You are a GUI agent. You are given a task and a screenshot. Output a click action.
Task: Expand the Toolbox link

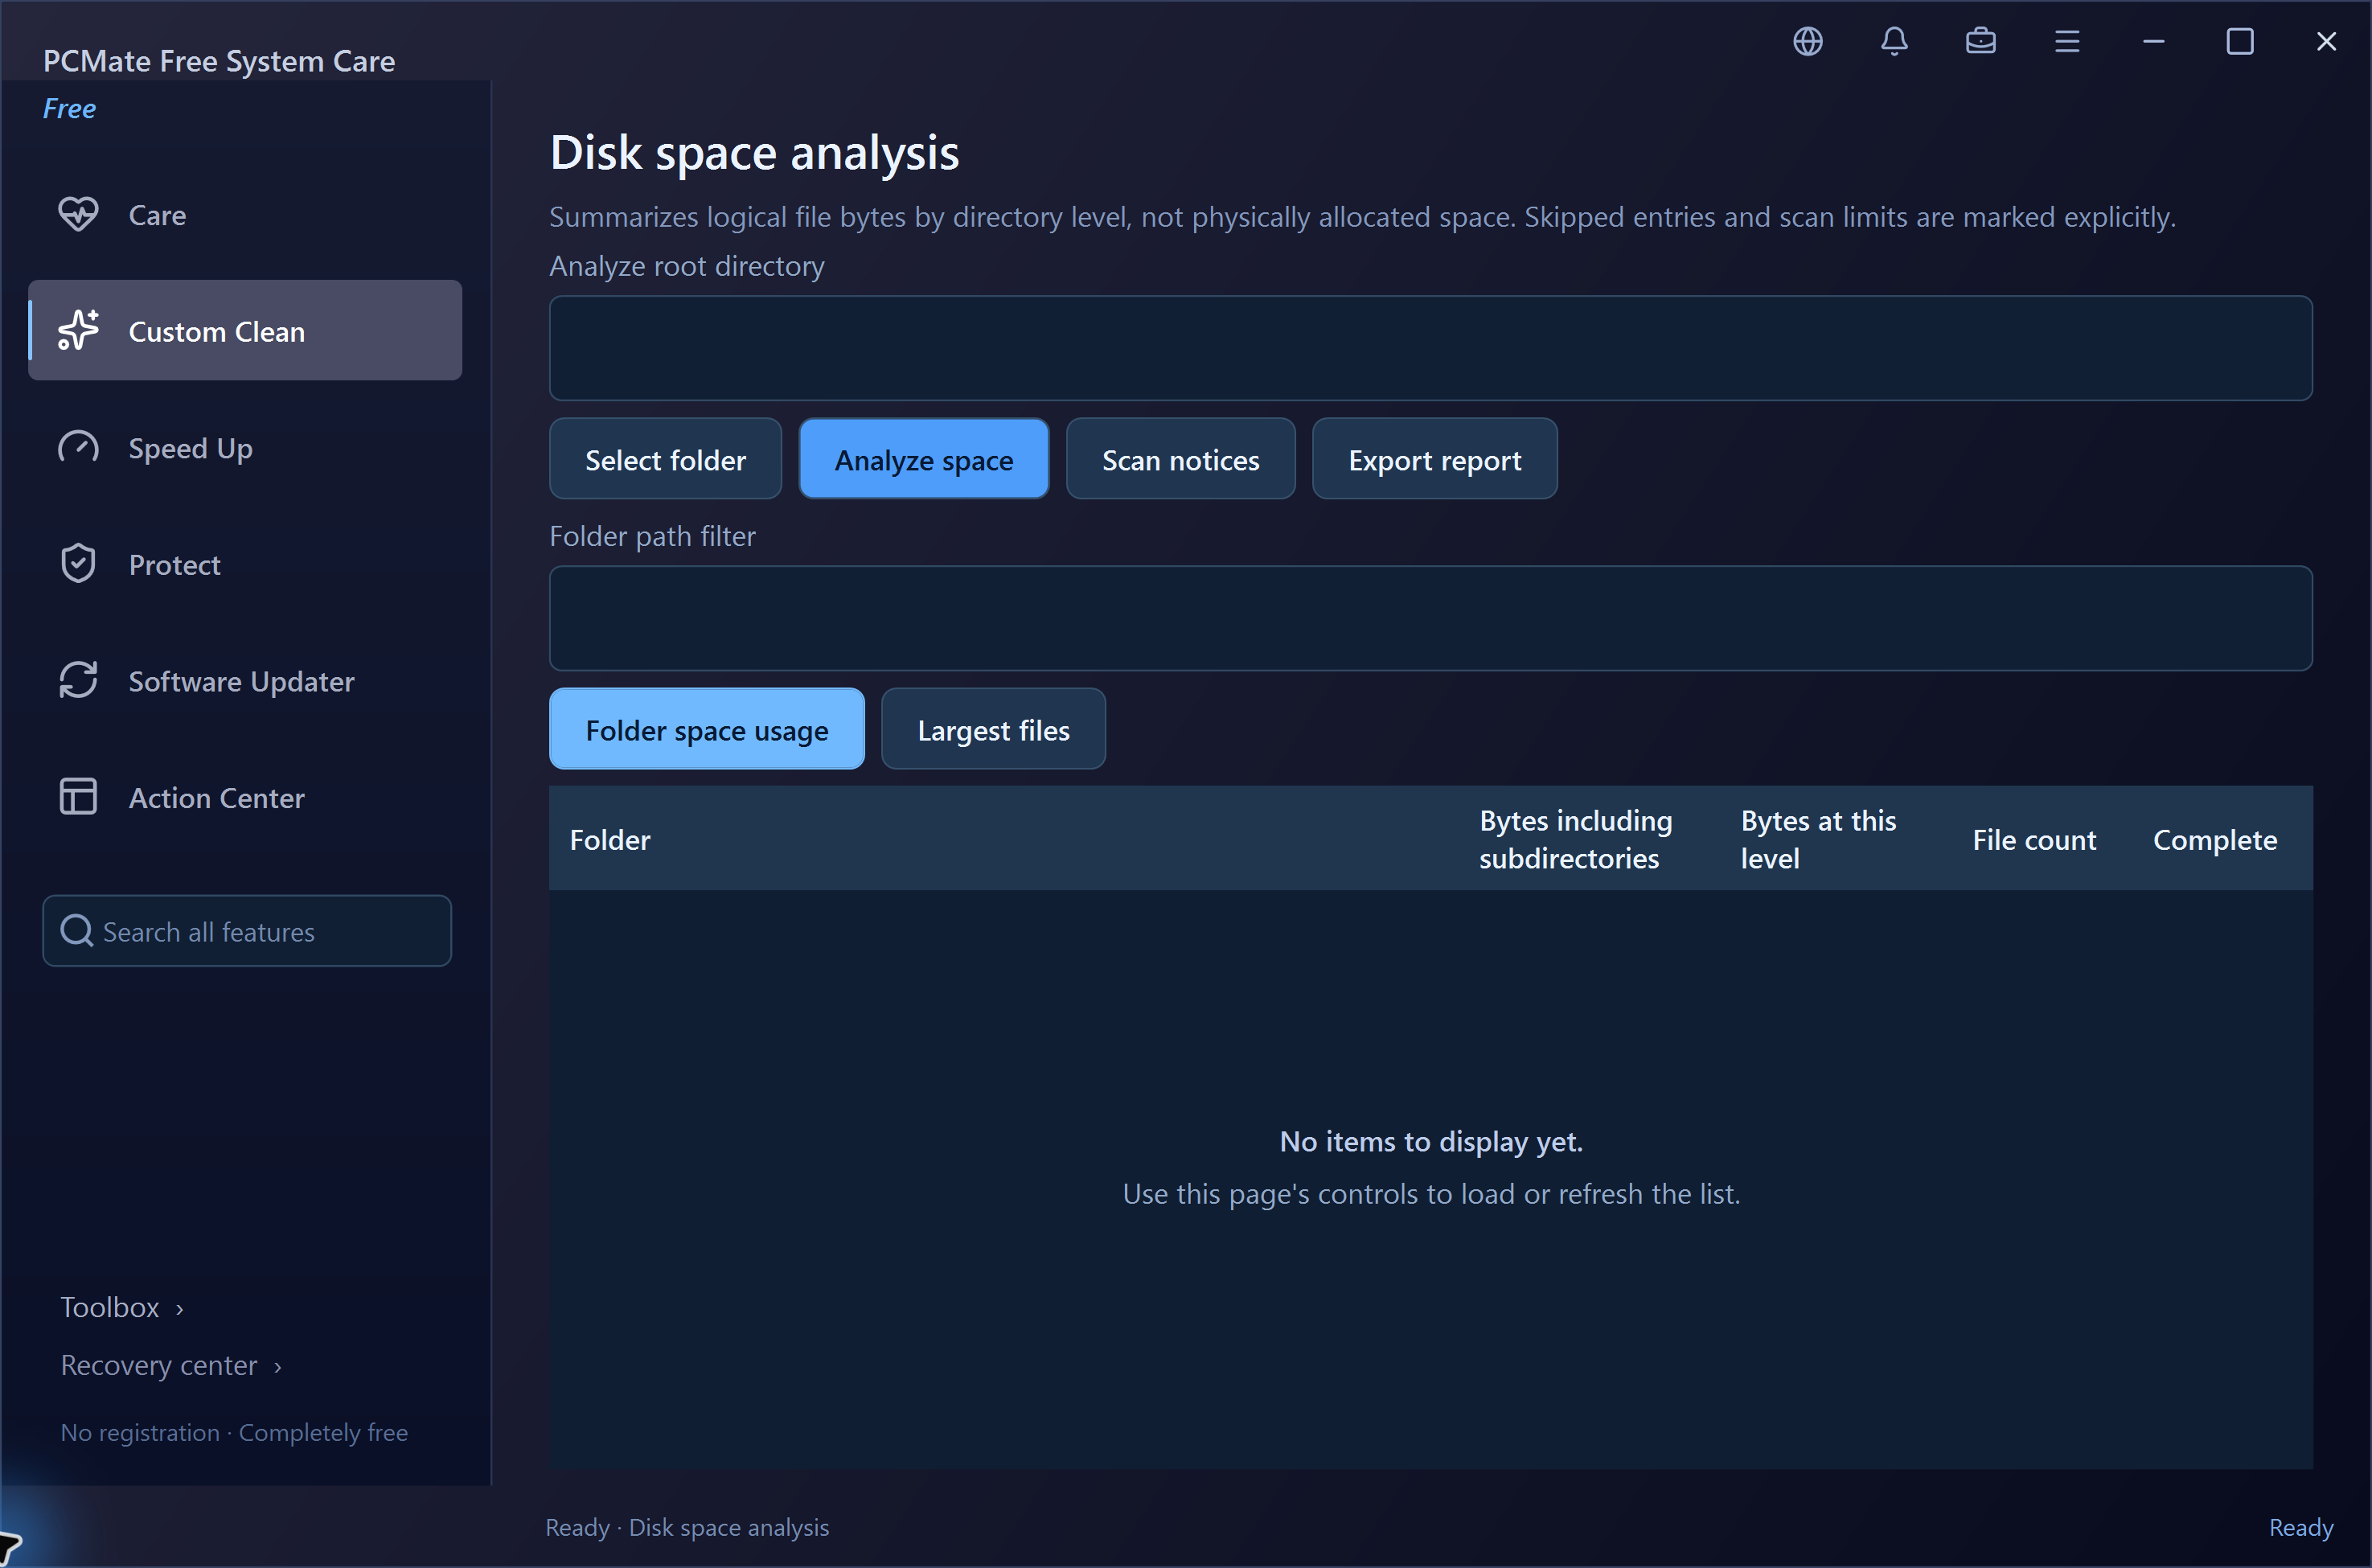click(x=122, y=1307)
